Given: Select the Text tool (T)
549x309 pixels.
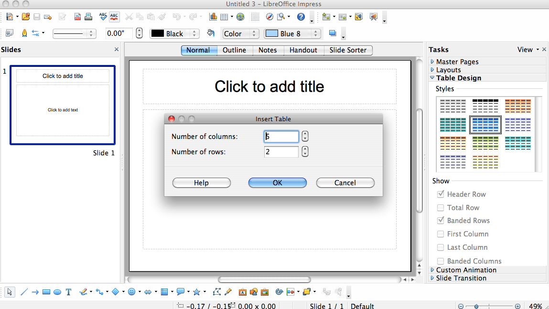Looking at the screenshot, I should (x=69, y=292).
